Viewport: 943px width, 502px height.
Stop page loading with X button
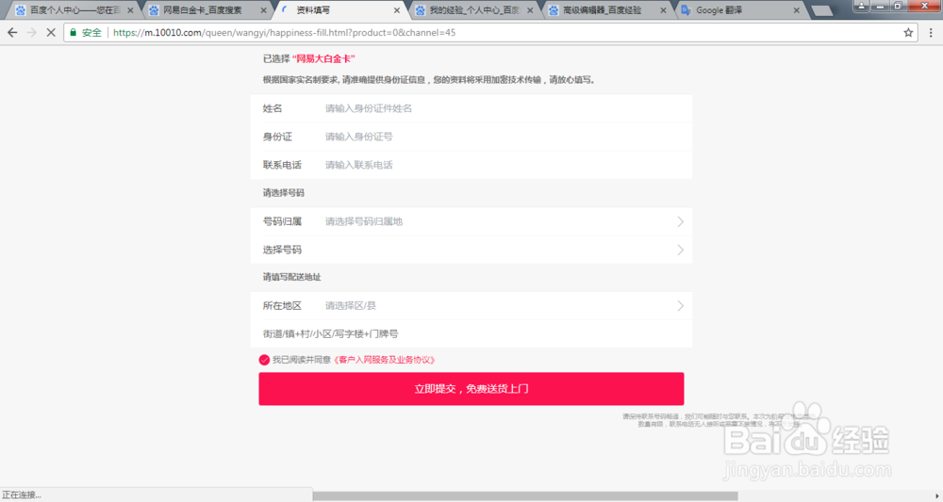[51, 32]
